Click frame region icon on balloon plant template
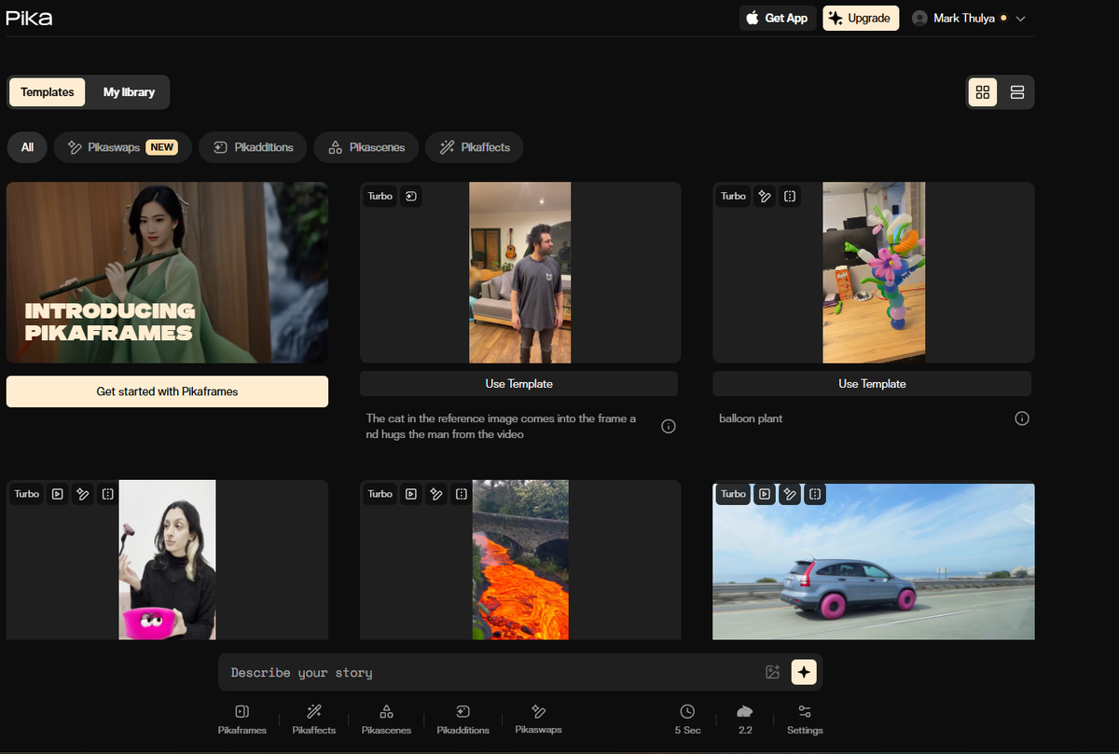The width and height of the screenshot is (1119, 754). tap(790, 197)
